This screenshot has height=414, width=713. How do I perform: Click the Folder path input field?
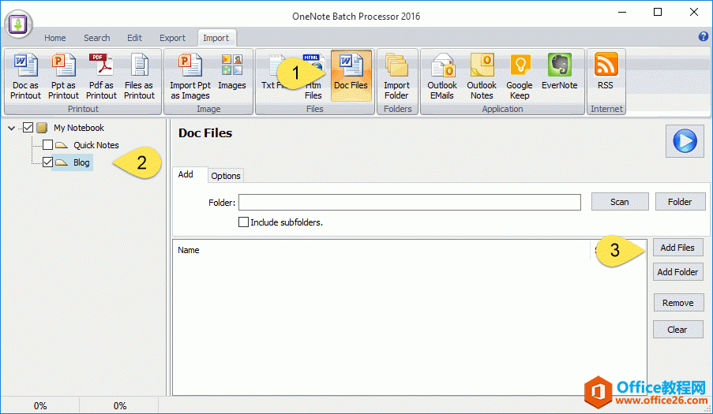tap(409, 203)
